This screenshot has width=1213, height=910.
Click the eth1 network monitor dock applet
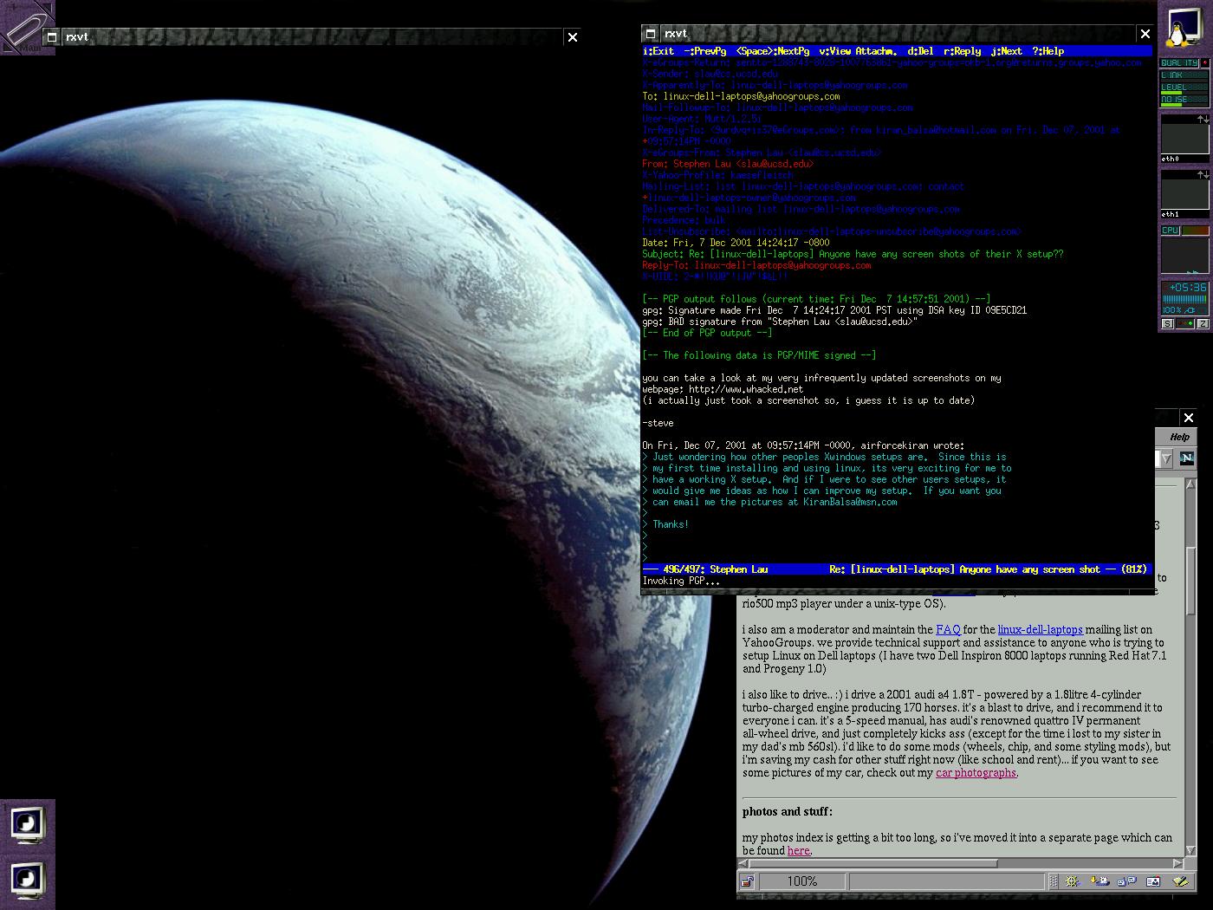pos(1184,194)
